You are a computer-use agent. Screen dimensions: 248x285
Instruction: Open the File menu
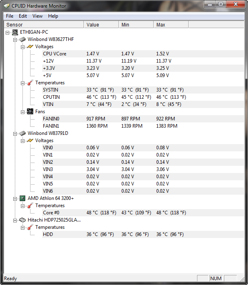pos(10,16)
